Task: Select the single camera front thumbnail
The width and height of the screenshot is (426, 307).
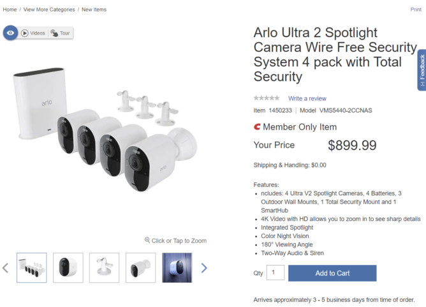Action: coord(68,268)
